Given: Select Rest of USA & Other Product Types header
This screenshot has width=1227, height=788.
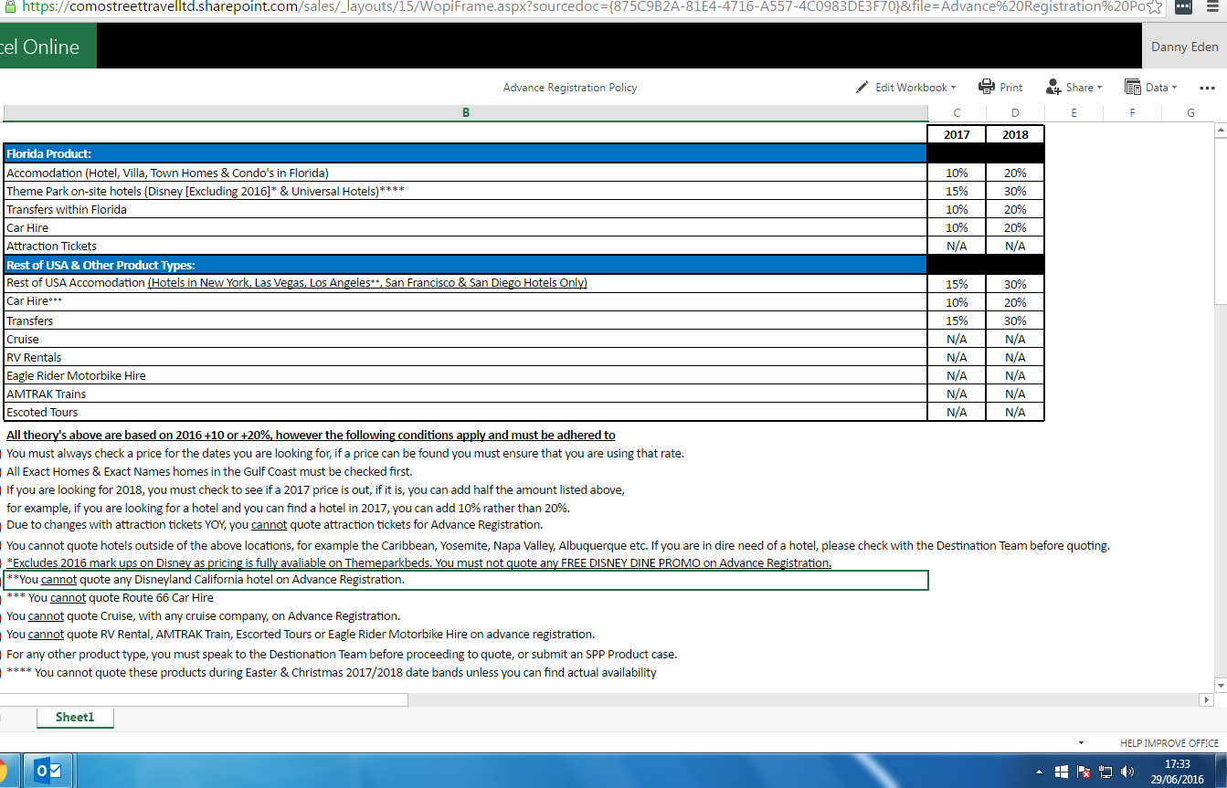Looking at the screenshot, I should (x=466, y=265).
